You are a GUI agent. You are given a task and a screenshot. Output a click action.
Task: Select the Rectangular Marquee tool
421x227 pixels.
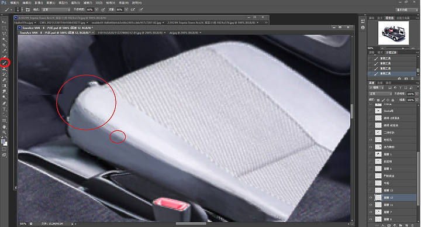pos(4,28)
